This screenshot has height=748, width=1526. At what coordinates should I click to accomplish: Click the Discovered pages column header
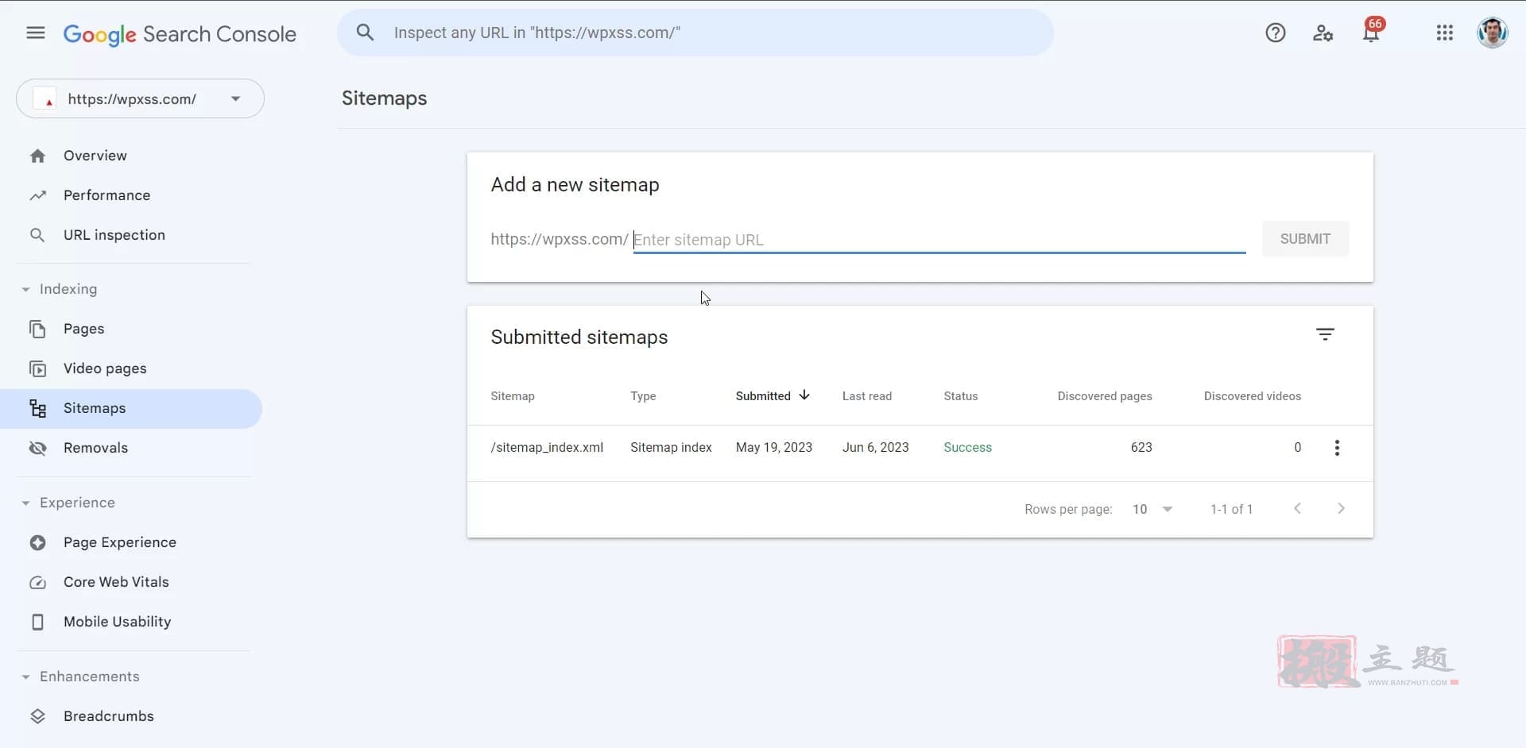[1105, 396]
